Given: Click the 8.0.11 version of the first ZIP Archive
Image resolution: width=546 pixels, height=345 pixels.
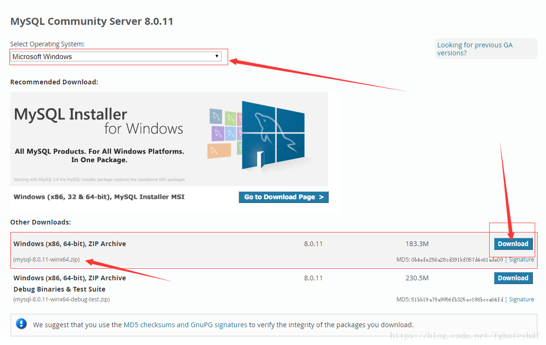Looking at the screenshot, I should 313,244.
